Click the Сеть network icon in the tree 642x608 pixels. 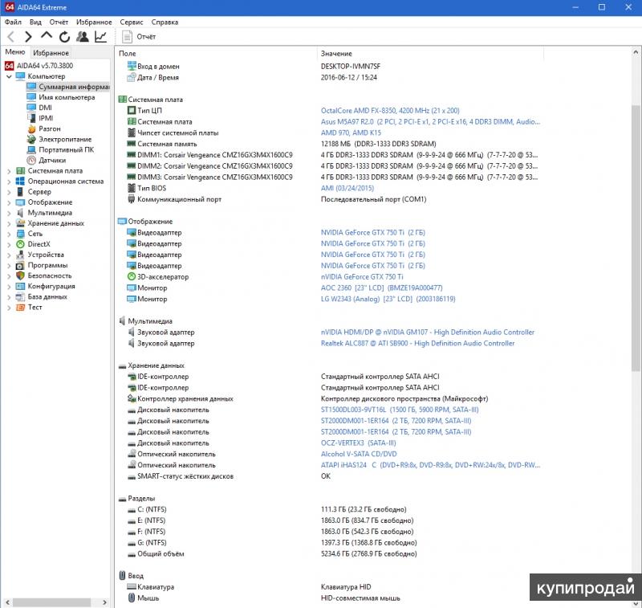pos(20,234)
